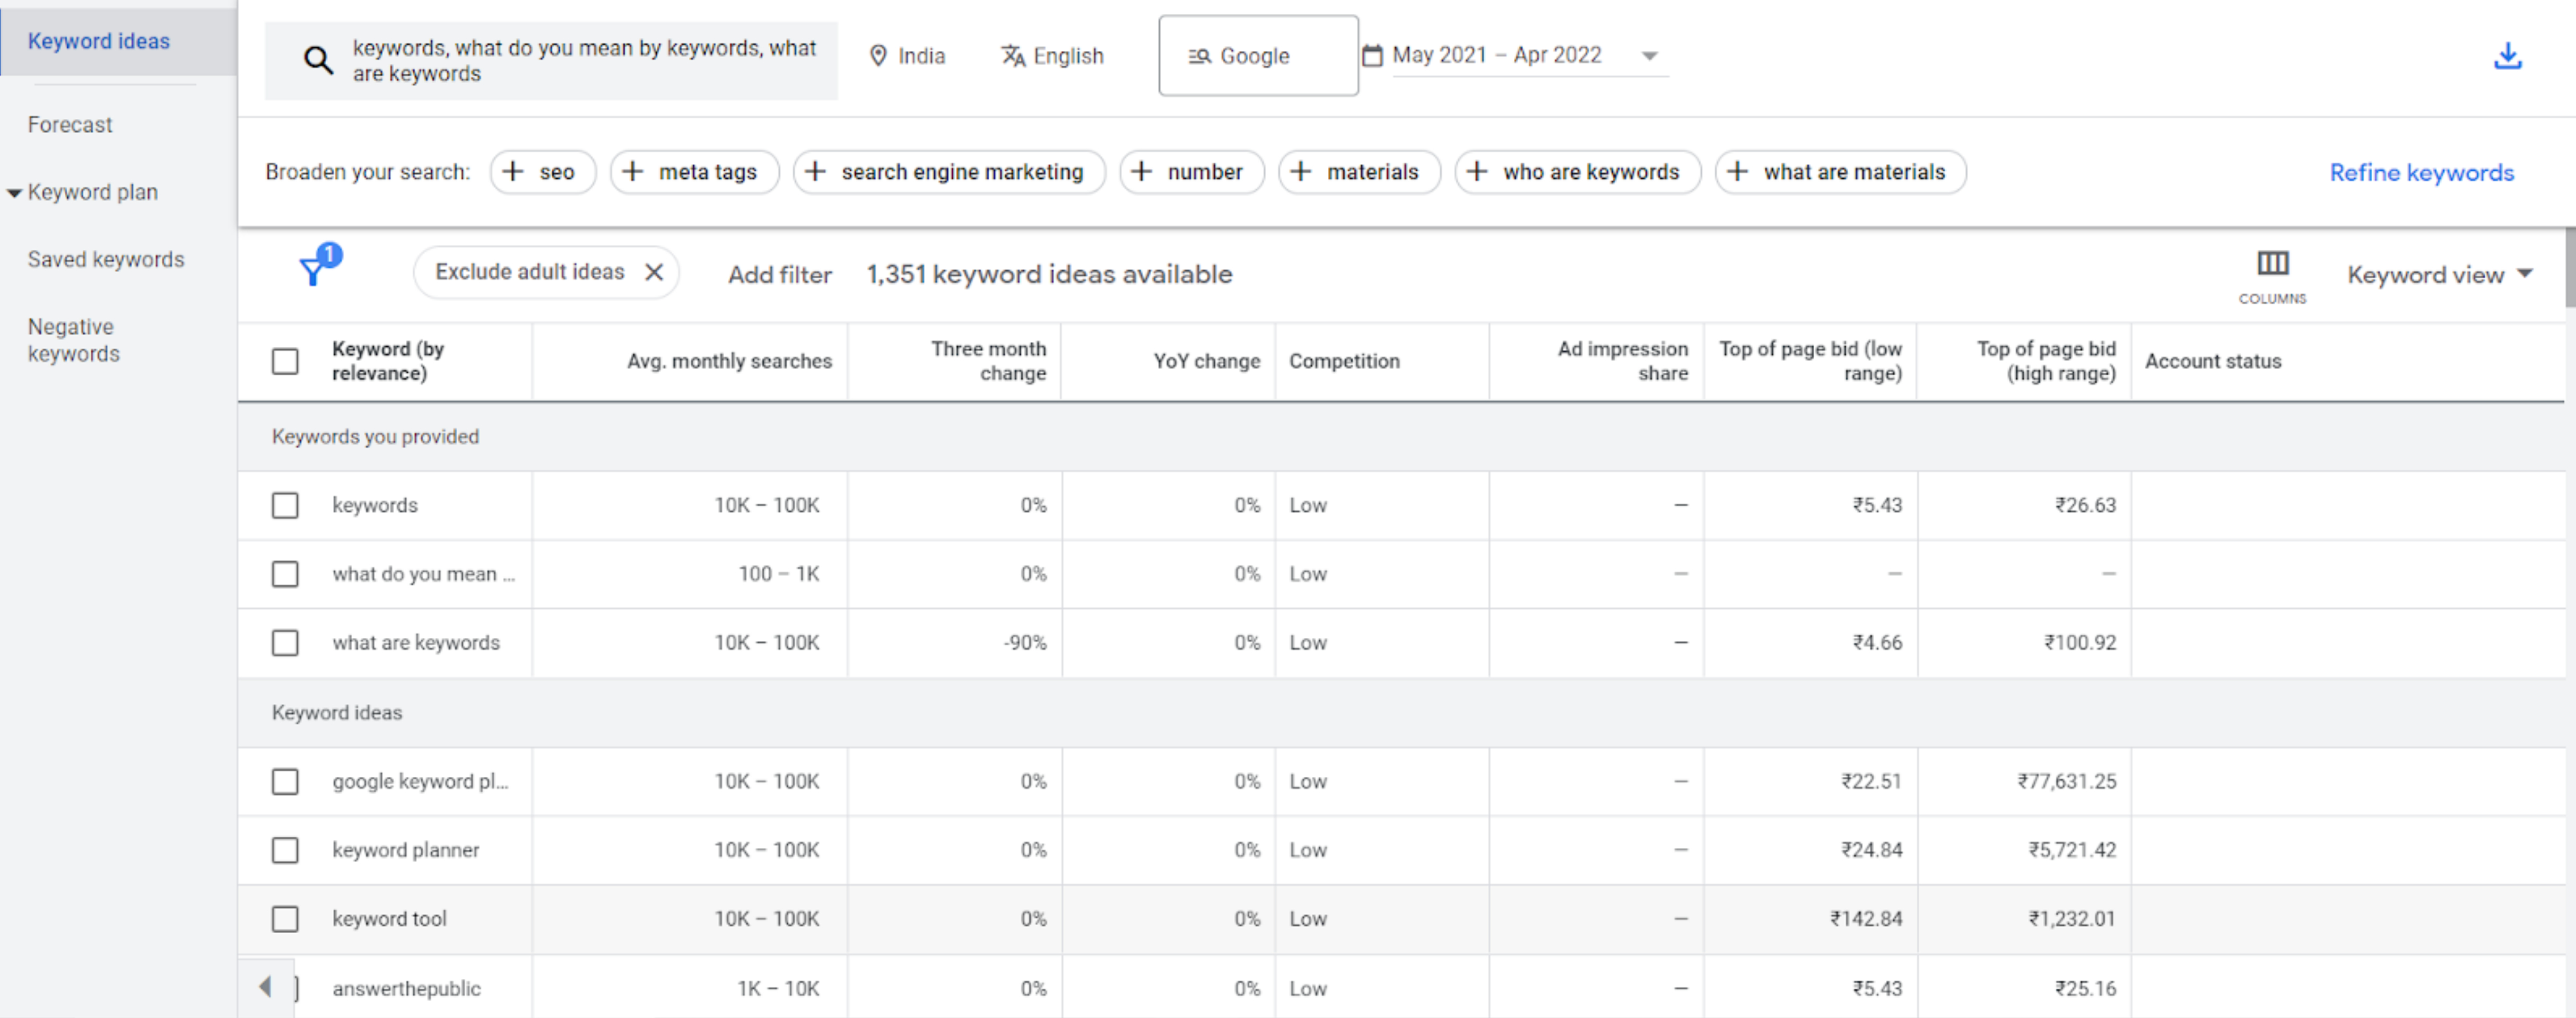Select the keyword planner row checkbox

(x=285, y=849)
